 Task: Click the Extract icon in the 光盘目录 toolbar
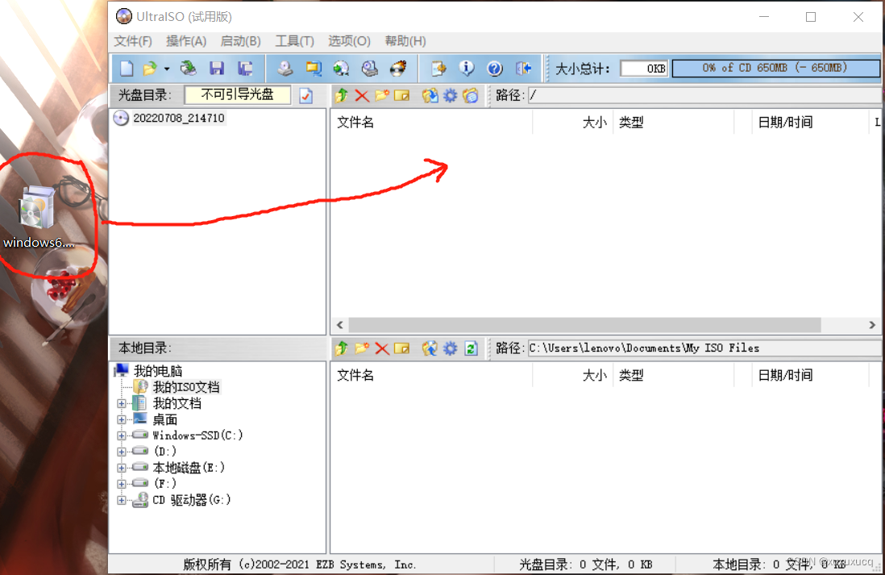(430, 95)
